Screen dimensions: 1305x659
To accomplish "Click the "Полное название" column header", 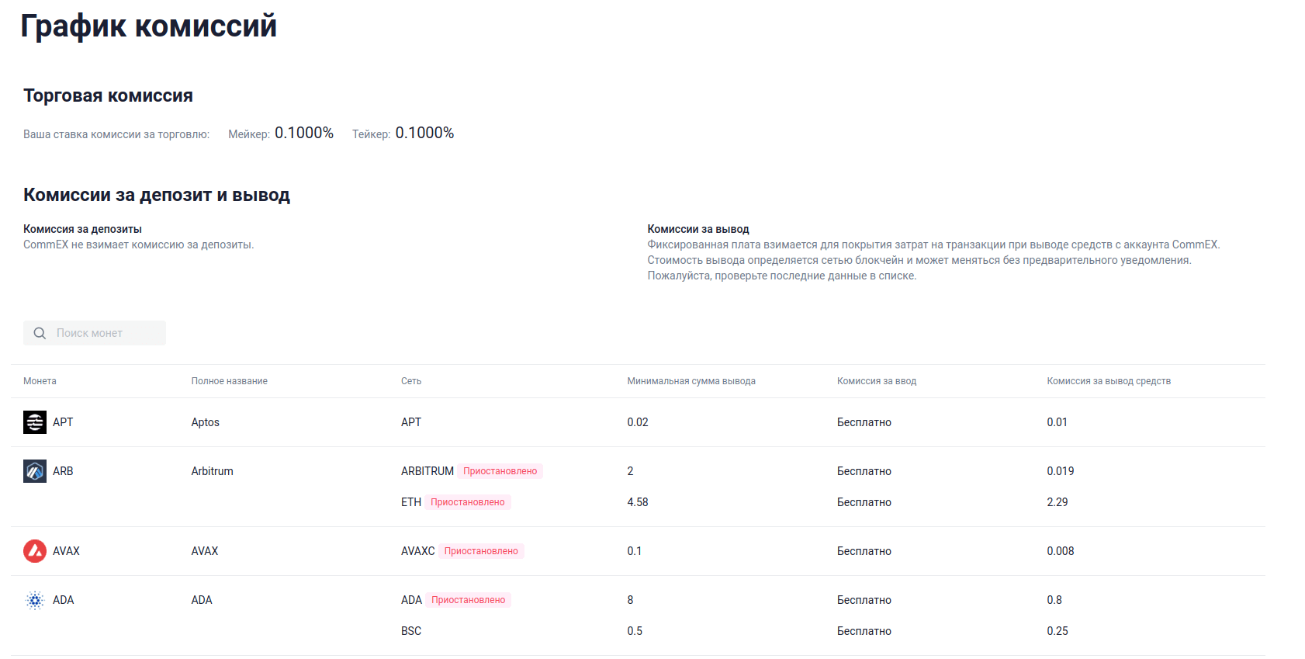I will point(229,381).
